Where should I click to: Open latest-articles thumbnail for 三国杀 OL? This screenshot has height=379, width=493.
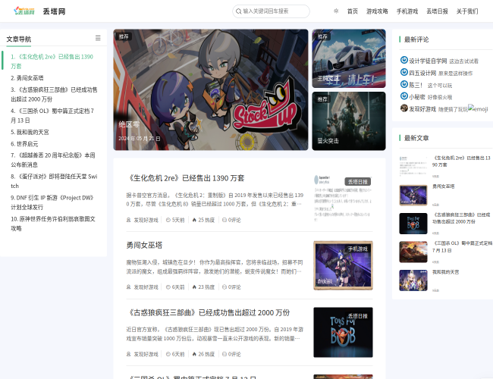413,252
